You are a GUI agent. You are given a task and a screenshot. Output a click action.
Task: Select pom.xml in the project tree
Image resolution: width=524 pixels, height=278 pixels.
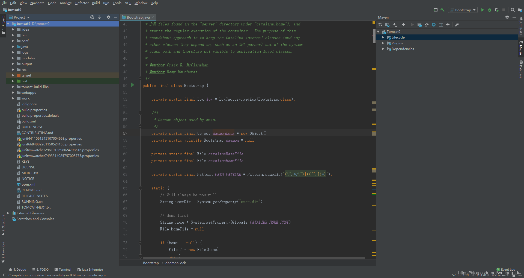click(x=28, y=185)
